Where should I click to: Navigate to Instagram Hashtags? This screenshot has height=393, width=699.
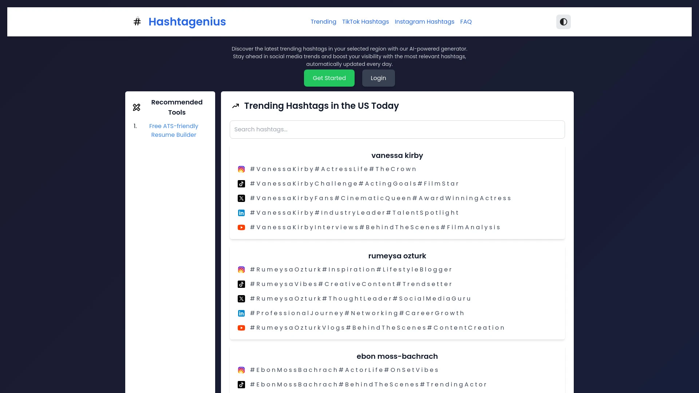coord(424,21)
